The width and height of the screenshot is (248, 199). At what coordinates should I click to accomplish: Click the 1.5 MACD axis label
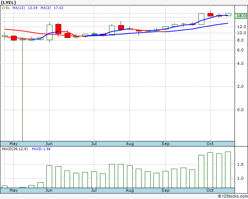pyautogui.click(x=240, y=164)
